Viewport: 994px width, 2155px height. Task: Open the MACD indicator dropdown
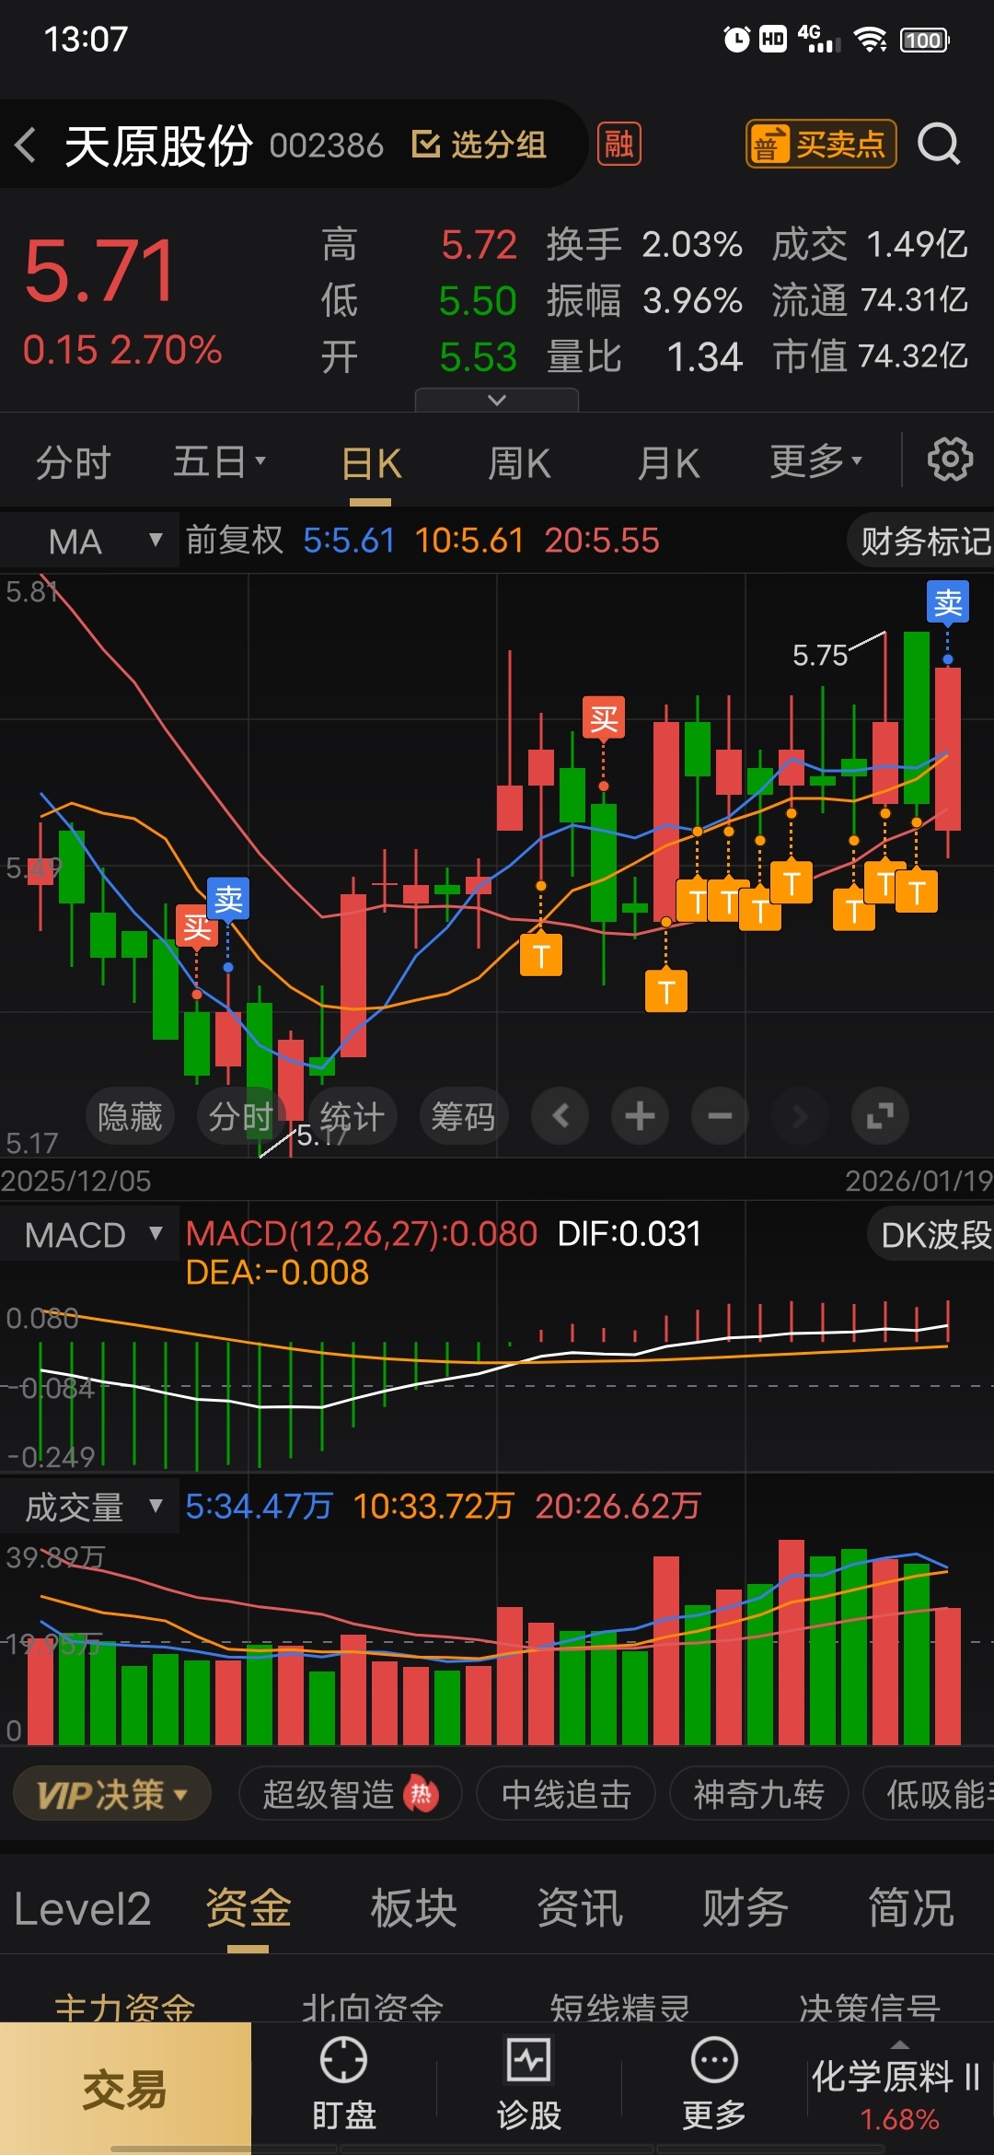[89, 1234]
